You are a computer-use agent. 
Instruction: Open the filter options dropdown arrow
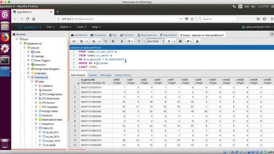point(144,41)
